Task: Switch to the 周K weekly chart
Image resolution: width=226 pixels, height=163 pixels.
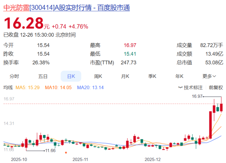Action: tap(98, 76)
